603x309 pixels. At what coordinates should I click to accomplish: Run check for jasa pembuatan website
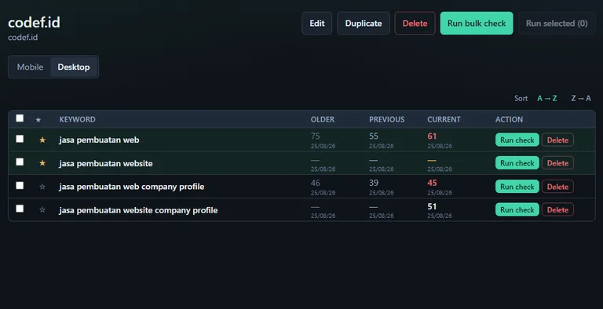(517, 163)
